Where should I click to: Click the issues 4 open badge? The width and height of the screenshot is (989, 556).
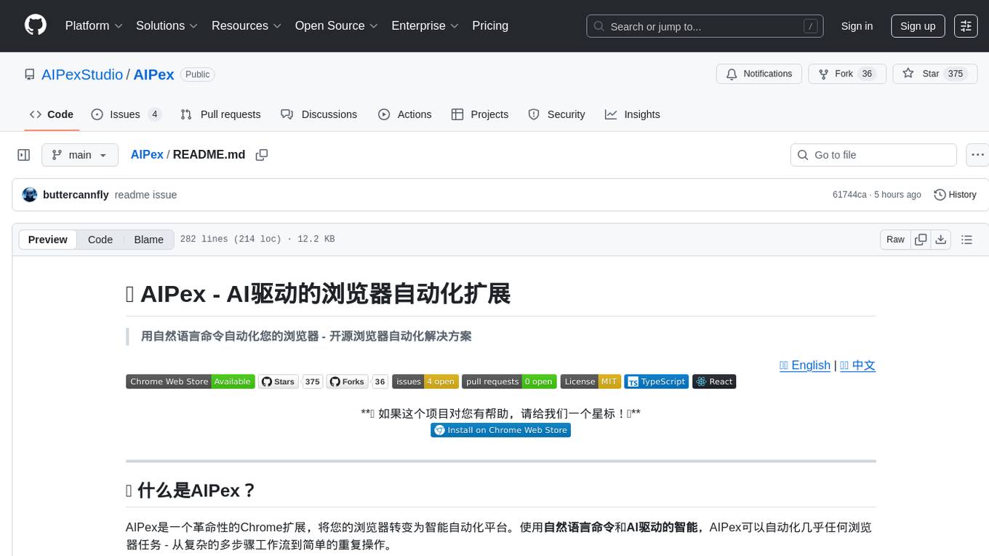pos(425,381)
